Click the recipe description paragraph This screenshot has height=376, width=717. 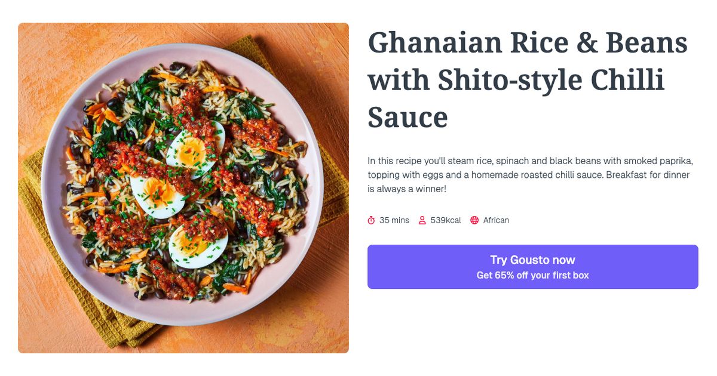(x=529, y=175)
